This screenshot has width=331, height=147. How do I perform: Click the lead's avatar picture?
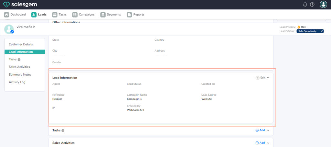click(x=9, y=29)
